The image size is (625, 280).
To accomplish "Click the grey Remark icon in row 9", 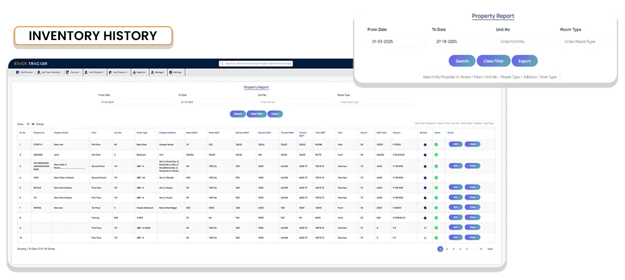I will click(x=425, y=227).
